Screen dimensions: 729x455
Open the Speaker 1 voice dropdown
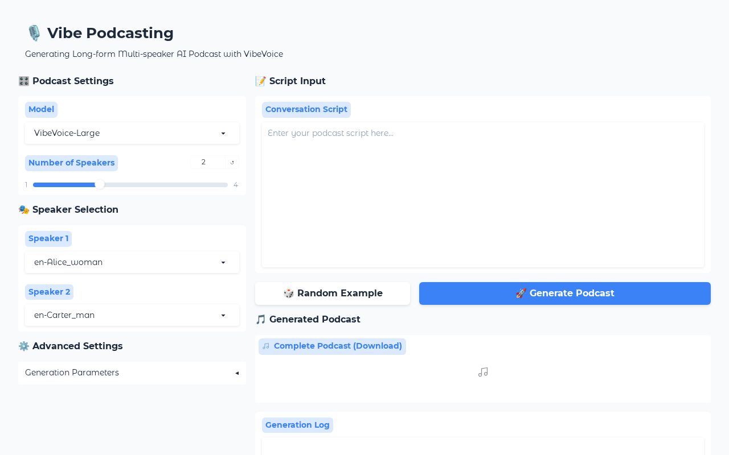132,262
